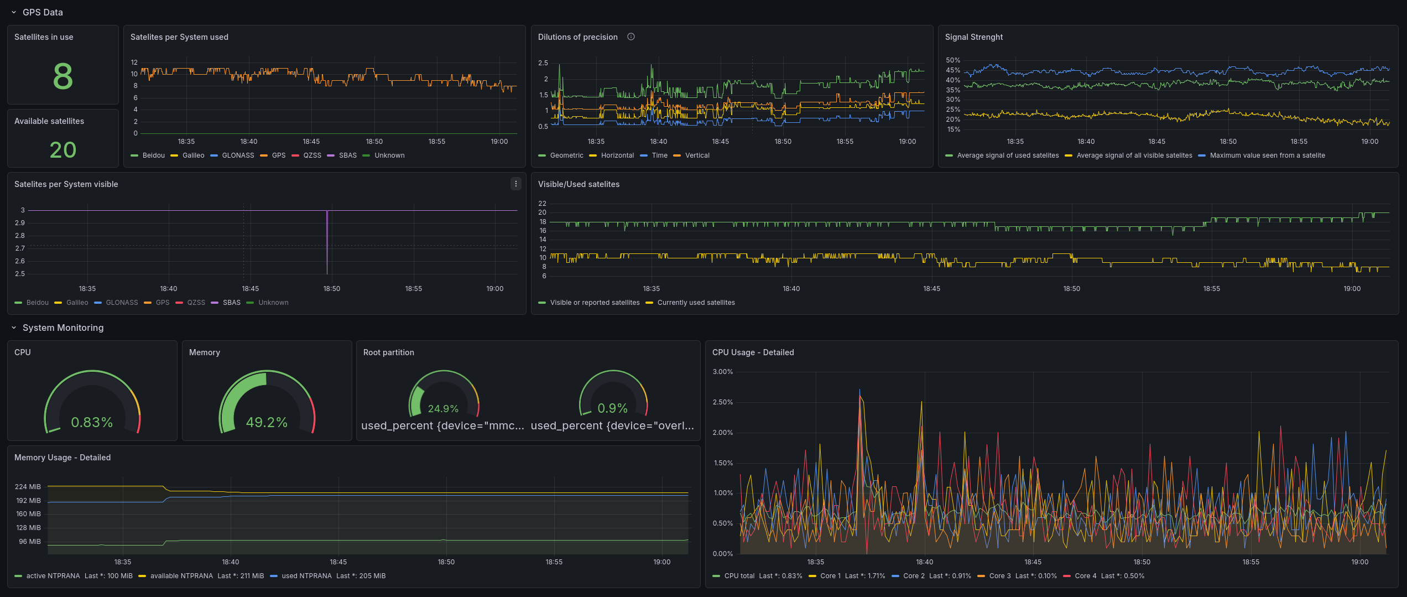Click the Satelites per System visible panel title
This screenshot has width=1407, height=597.
pyautogui.click(x=66, y=184)
